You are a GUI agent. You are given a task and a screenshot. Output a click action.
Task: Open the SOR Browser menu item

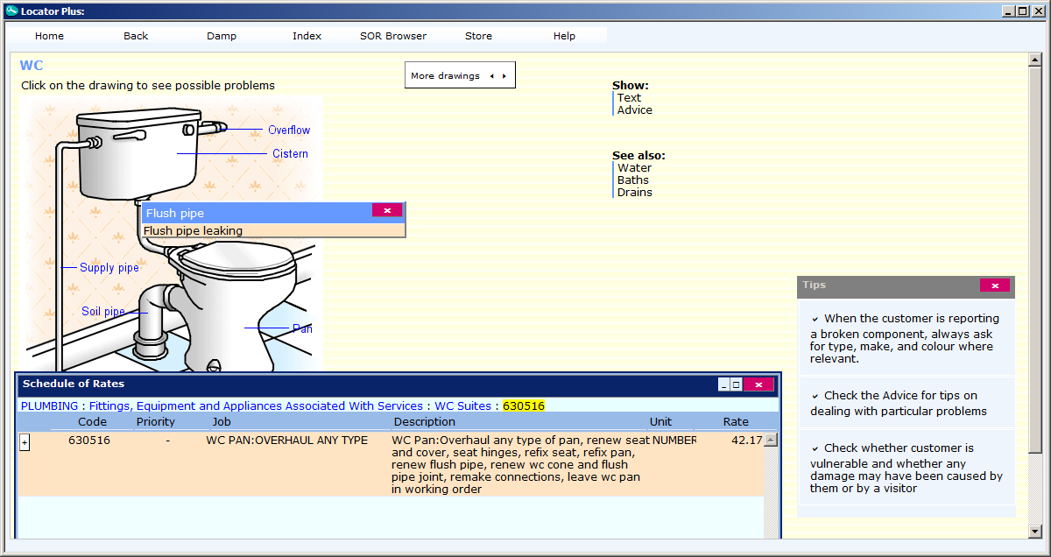click(393, 36)
